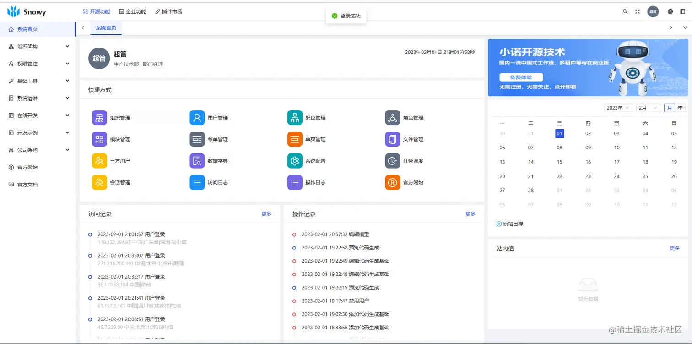Viewport: 692px width, 344px height.
Task: Click the 20:57:32 编辑模型 operation record
Action: [x=335, y=234]
